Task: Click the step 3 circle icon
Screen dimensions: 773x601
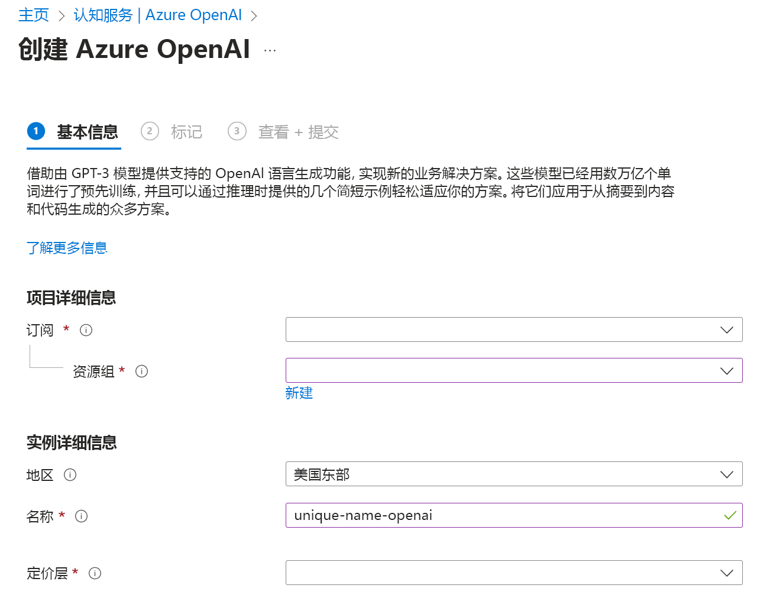Action: pos(237,131)
